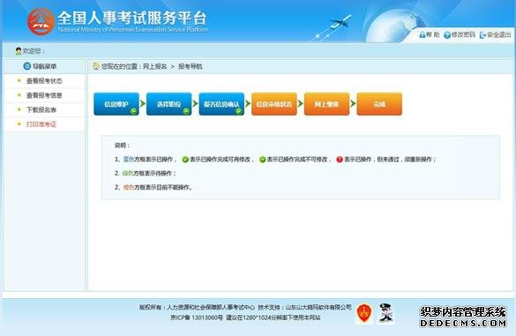Click the 修改密码 change password icon

pyautogui.click(x=447, y=35)
